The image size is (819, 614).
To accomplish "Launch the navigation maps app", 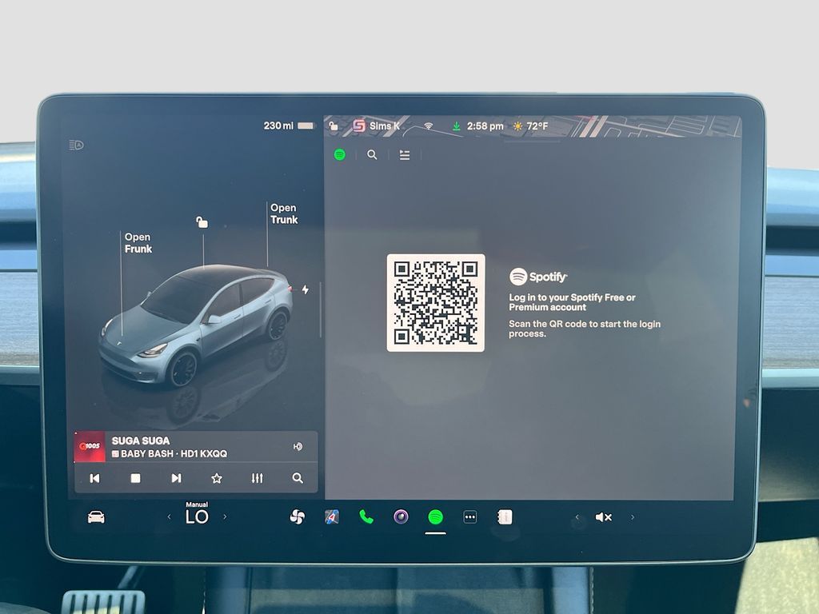I will tap(332, 517).
